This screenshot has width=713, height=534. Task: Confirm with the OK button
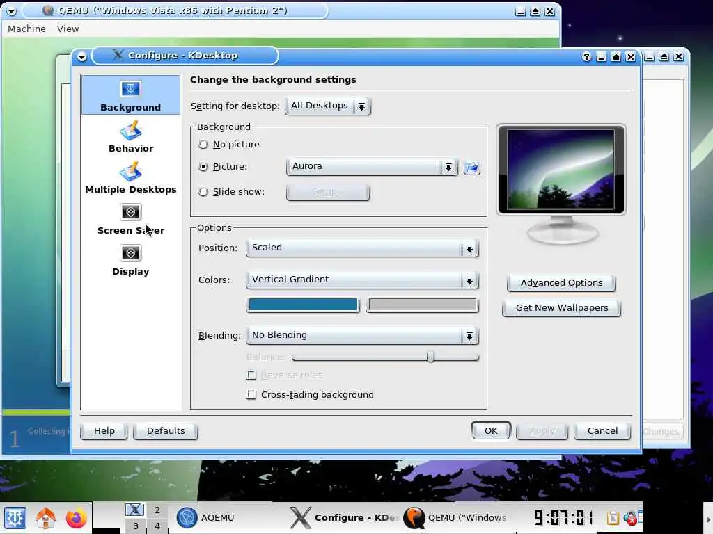(491, 431)
